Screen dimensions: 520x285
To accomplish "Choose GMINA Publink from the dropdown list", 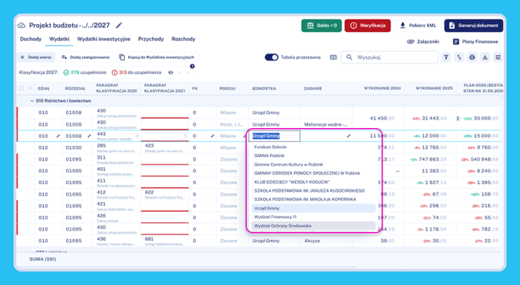I will click(313, 155).
